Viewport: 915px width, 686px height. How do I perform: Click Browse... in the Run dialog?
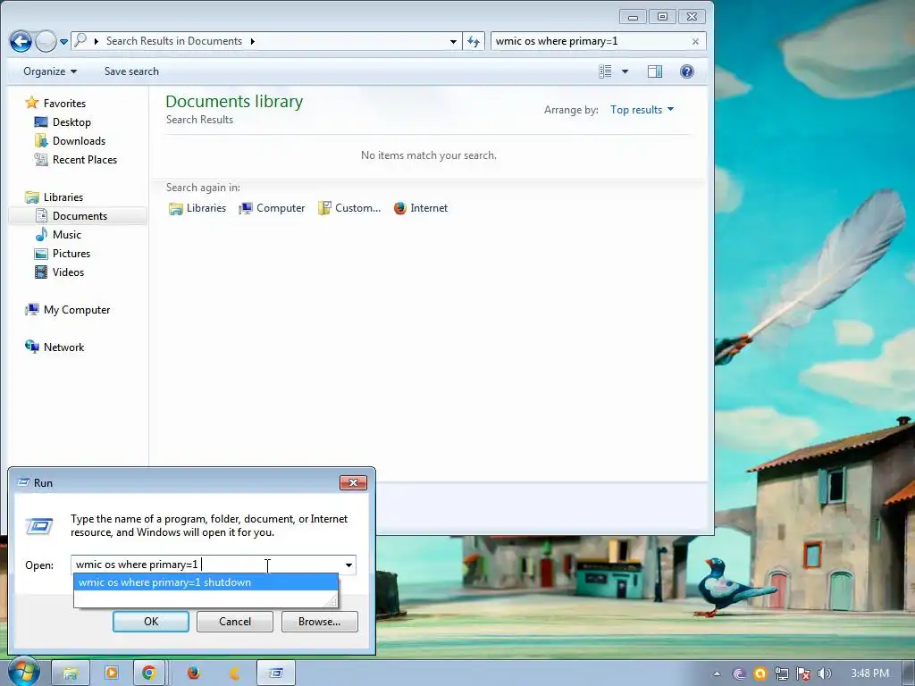click(x=319, y=622)
